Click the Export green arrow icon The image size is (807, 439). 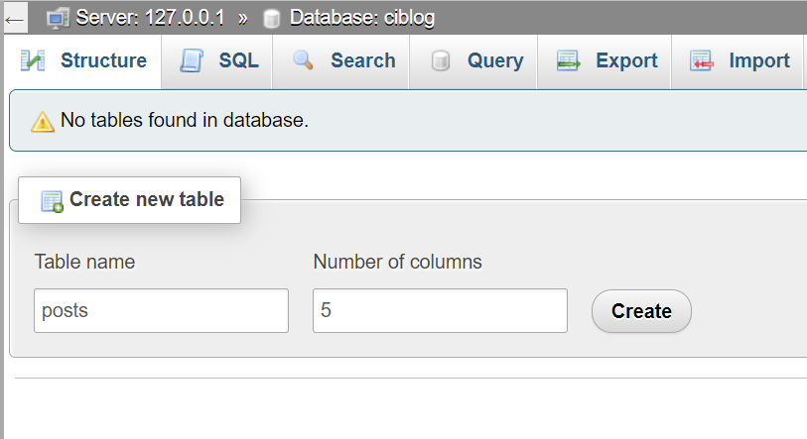click(x=568, y=60)
